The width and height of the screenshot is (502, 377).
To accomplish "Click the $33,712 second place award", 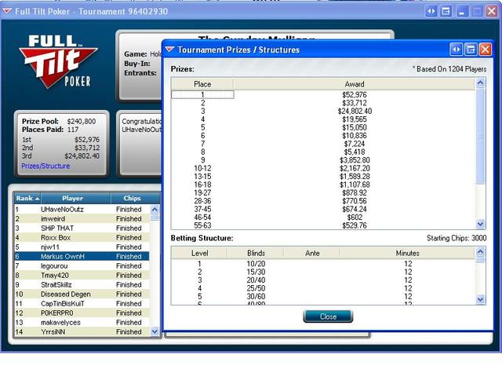I will coord(354,103).
